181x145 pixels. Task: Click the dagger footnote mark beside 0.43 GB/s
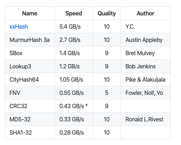87,105
